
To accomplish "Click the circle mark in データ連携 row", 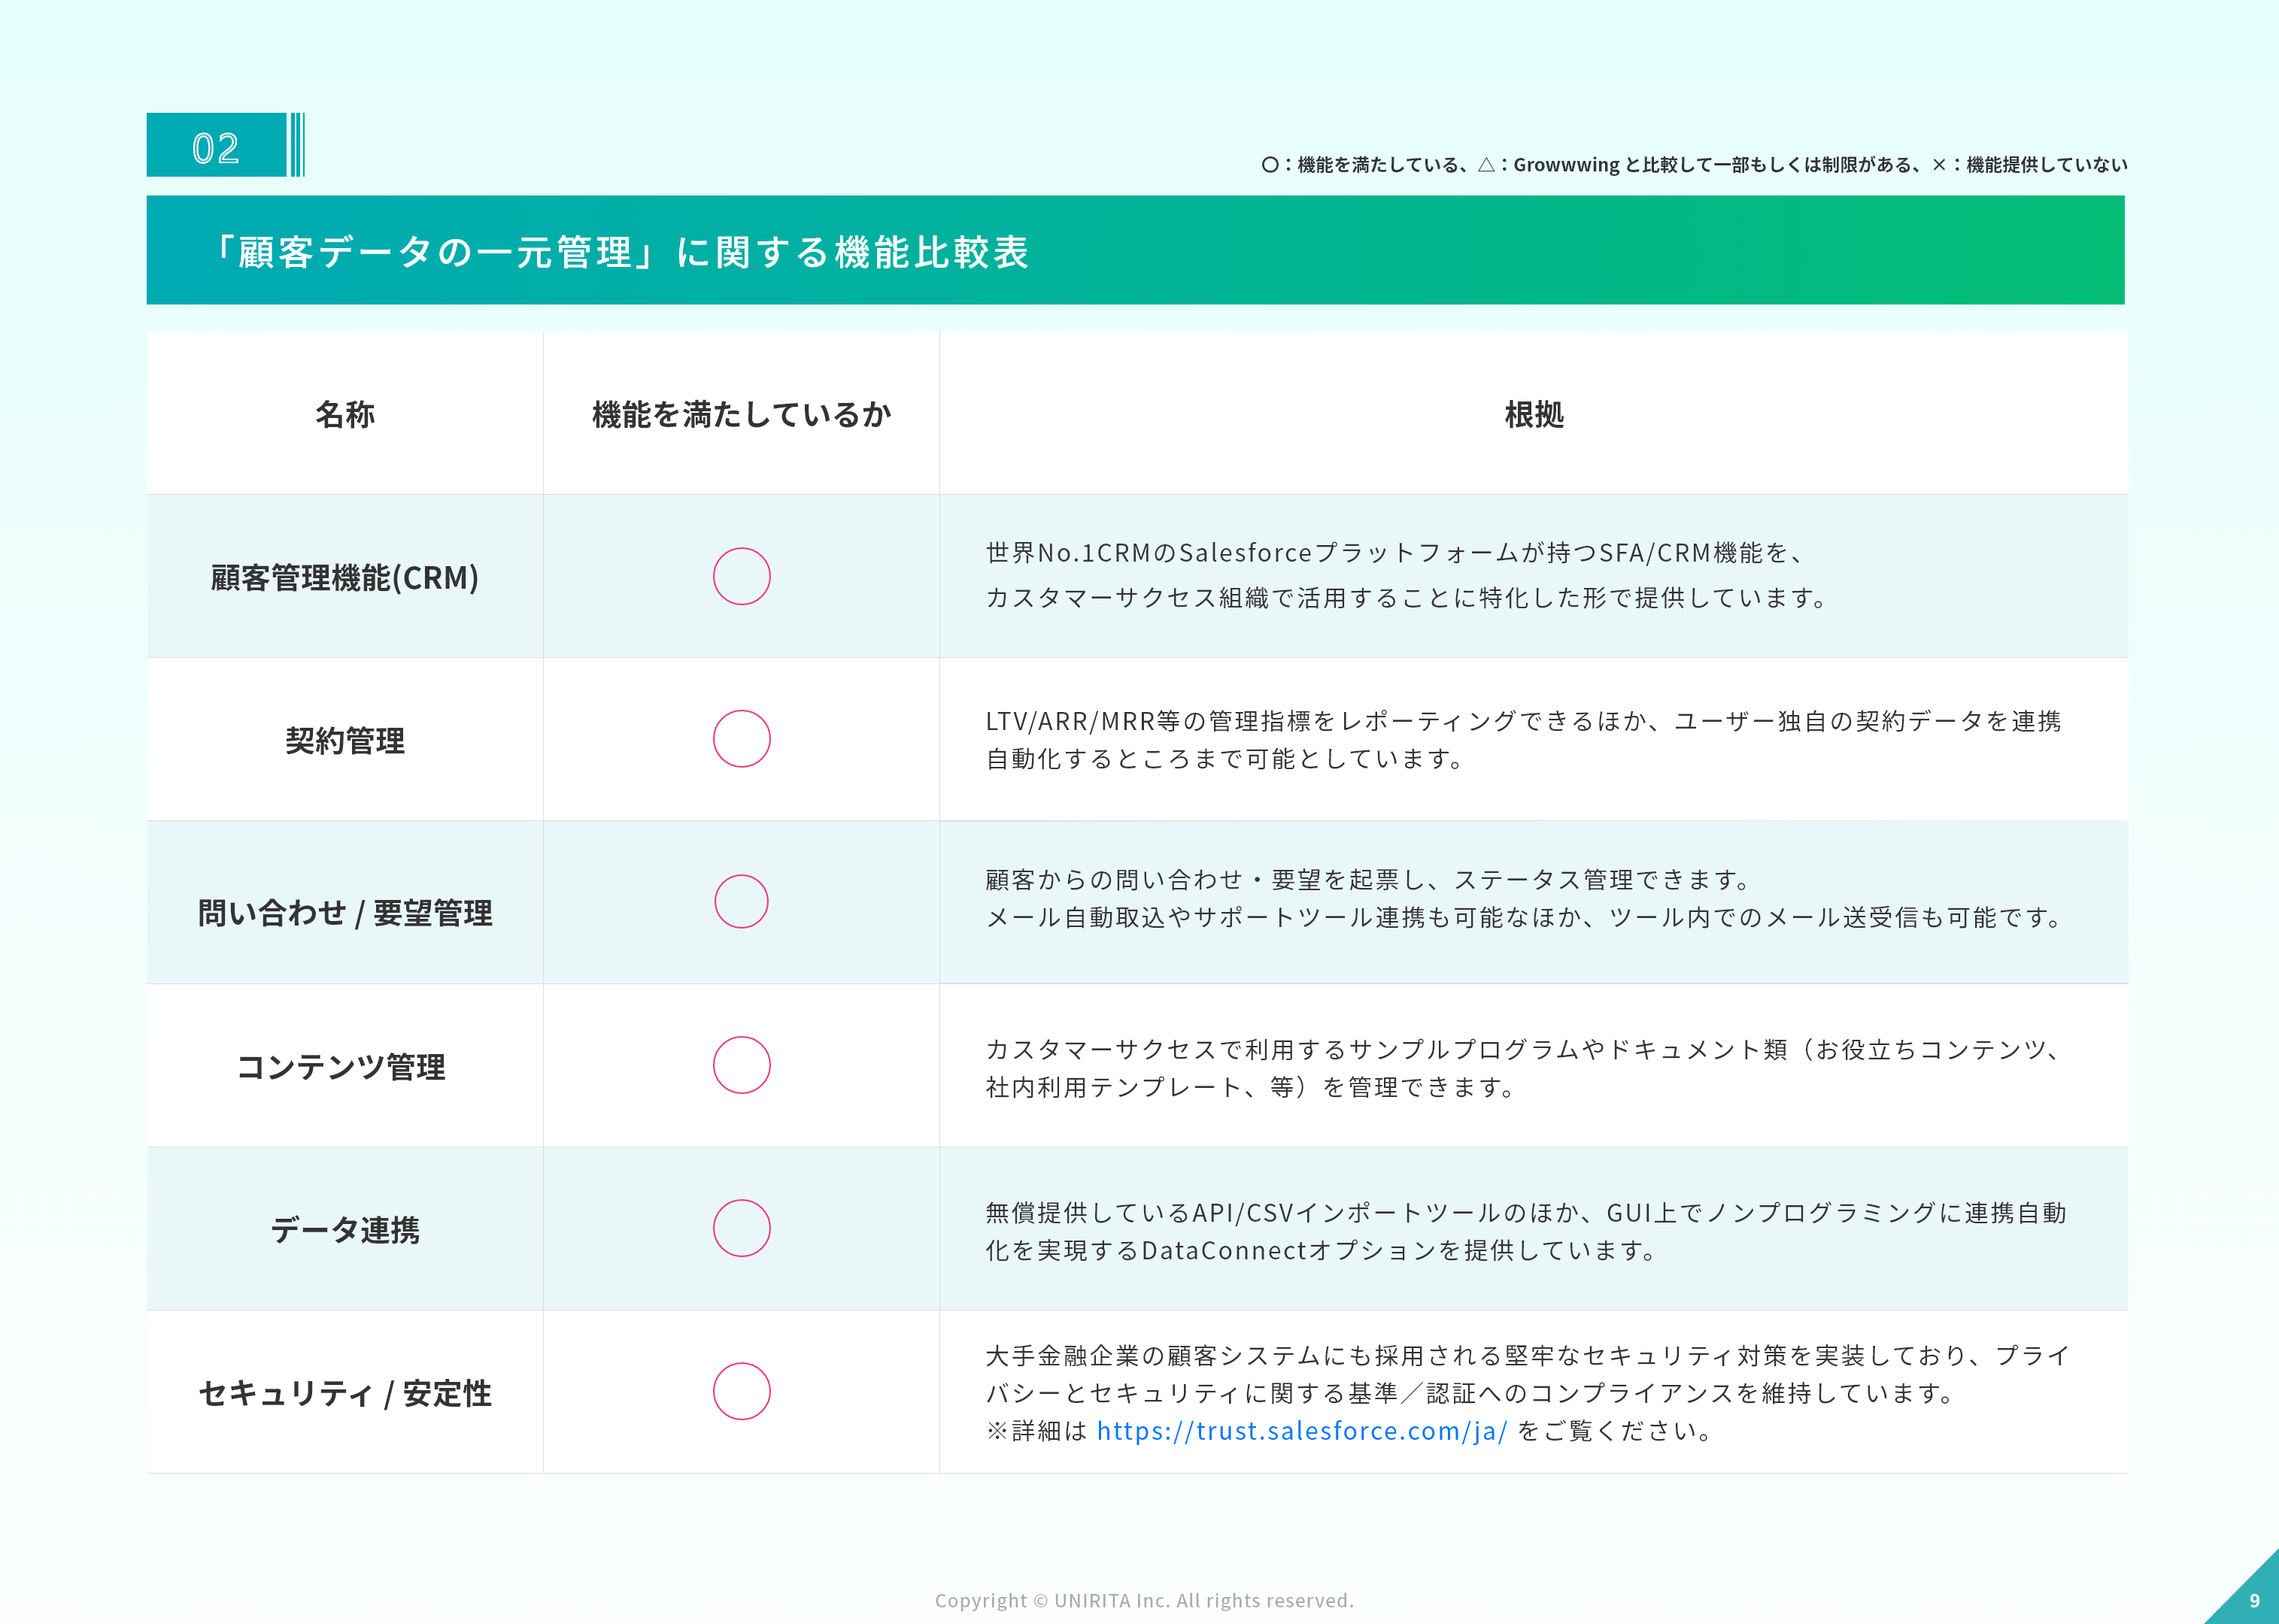I will click(x=742, y=1228).
